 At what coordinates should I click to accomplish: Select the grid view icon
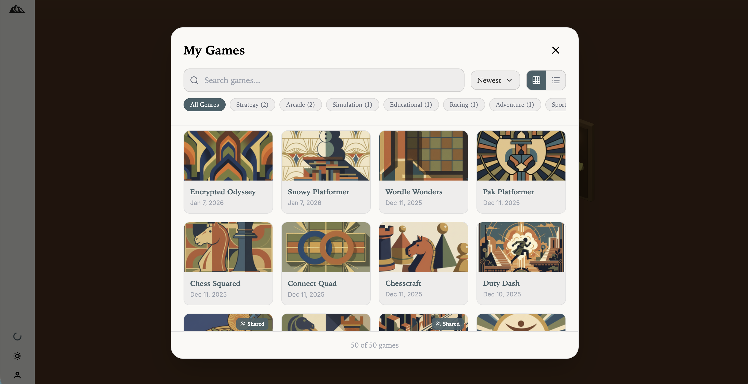coord(536,80)
